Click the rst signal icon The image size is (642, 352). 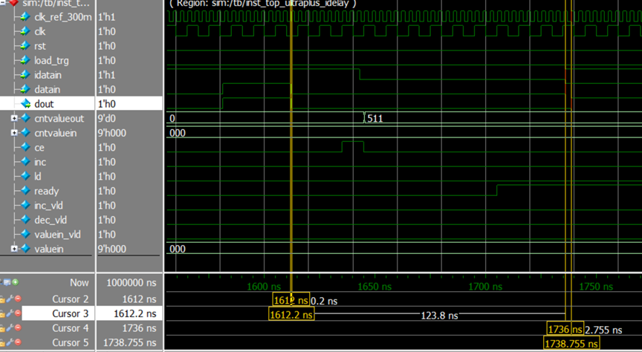[x=25, y=46]
